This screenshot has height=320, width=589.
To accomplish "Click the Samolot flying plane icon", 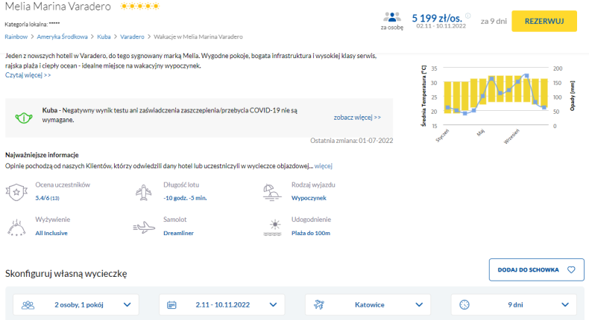I will point(144,227).
